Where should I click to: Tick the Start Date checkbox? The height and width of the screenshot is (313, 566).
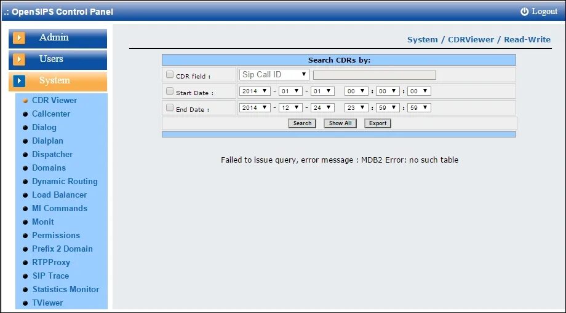[170, 91]
